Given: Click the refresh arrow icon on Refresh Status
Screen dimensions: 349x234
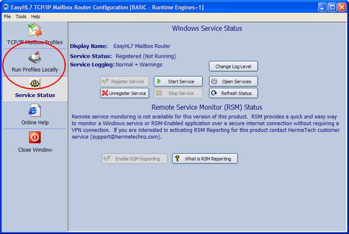Looking at the screenshot, I should 214,93.
